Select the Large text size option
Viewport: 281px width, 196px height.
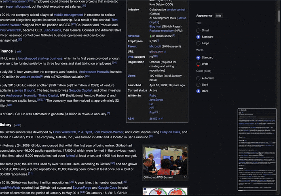click(199, 43)
